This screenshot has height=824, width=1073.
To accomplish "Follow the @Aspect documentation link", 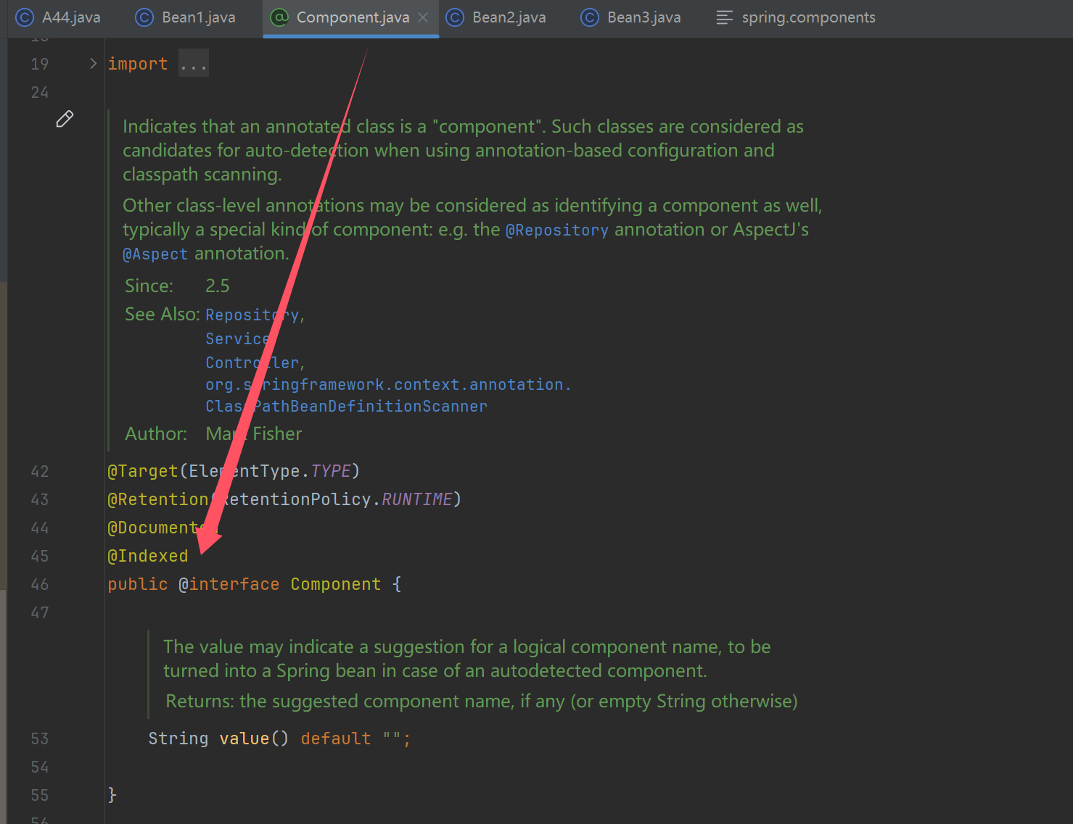I will (x=155, y=254).
